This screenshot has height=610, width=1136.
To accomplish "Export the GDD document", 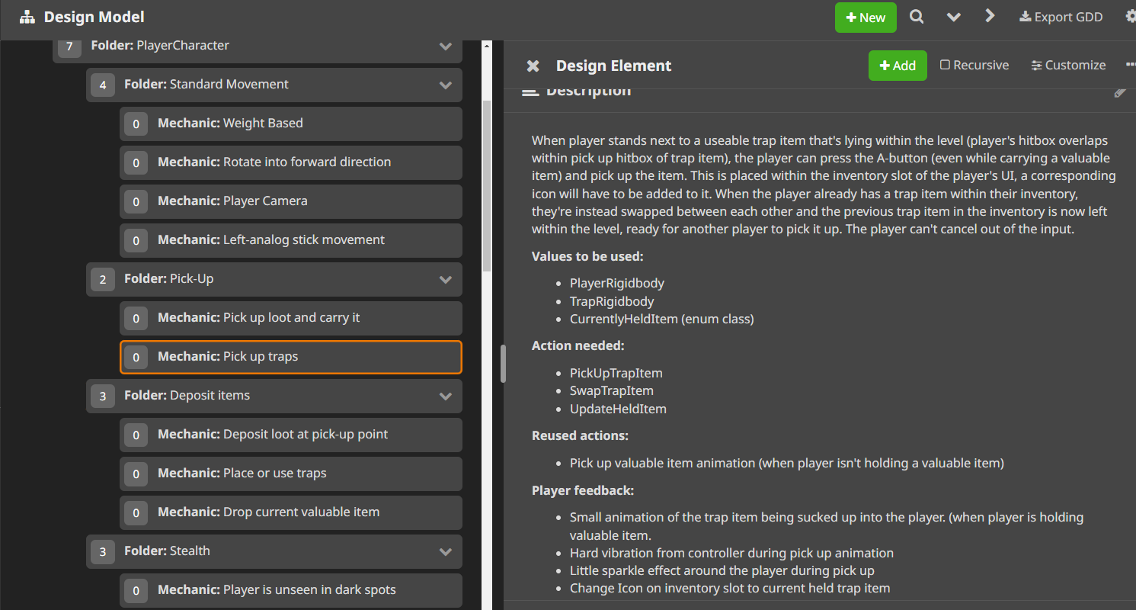I will (x=1061, y=17).
